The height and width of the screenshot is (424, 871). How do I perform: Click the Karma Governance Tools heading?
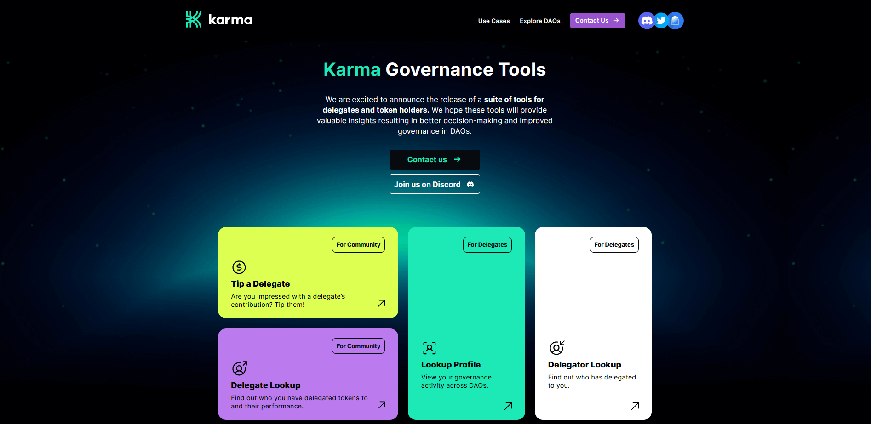tap(435, 70)
